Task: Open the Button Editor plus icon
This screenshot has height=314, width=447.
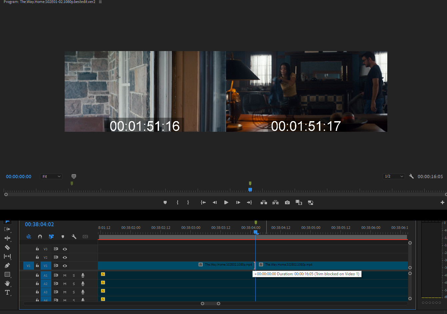Action: 442,202
